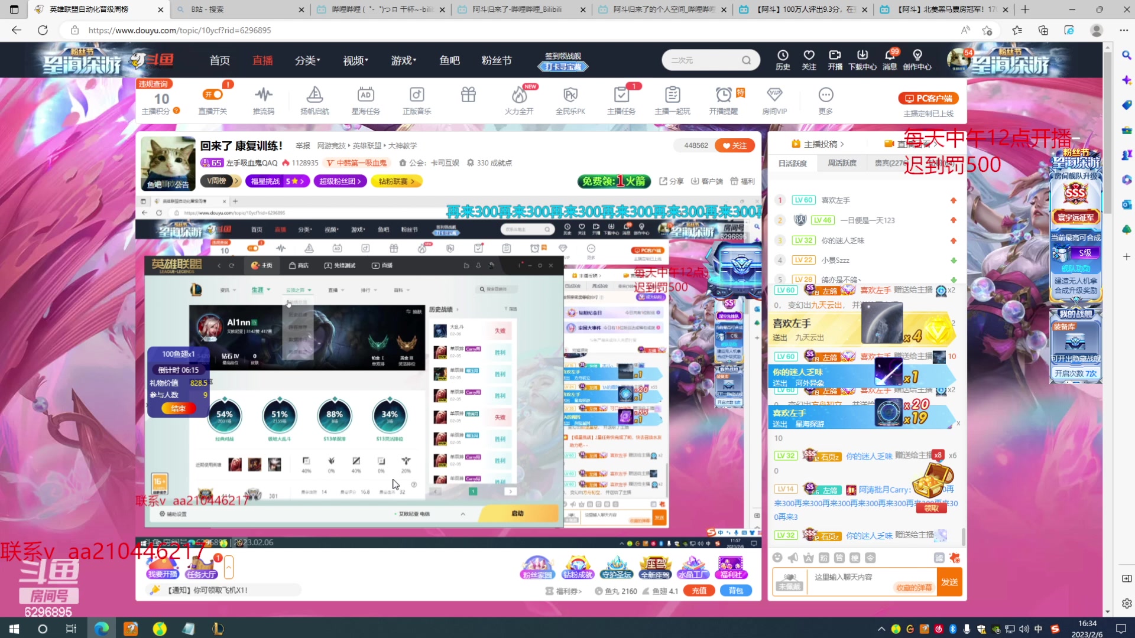1135x638 pixels.
Task: Open 消息 notification bell
Action: [890, 60]
